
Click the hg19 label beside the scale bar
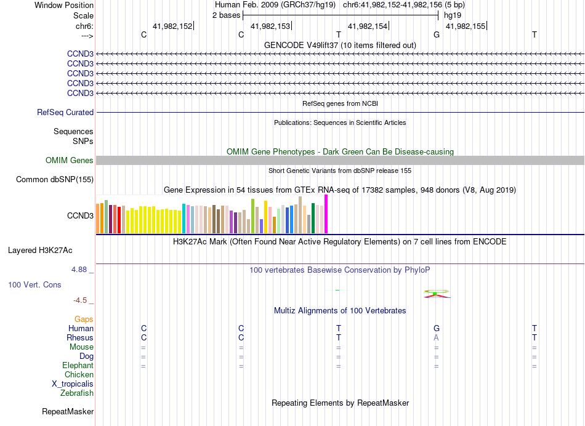coord(453,15)
